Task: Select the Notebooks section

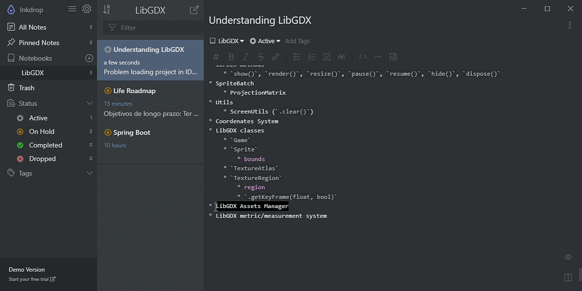Action: [35, 59]
